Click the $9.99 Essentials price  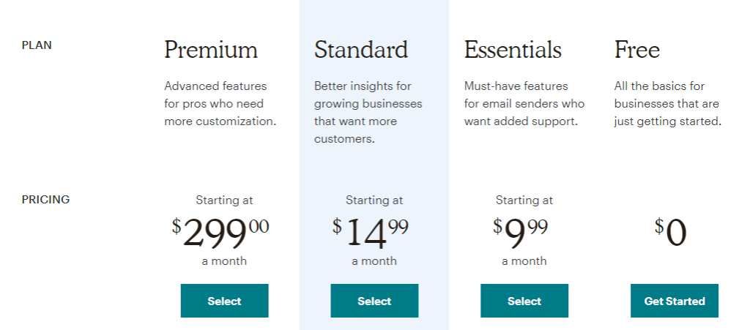[x=521, y=233]
